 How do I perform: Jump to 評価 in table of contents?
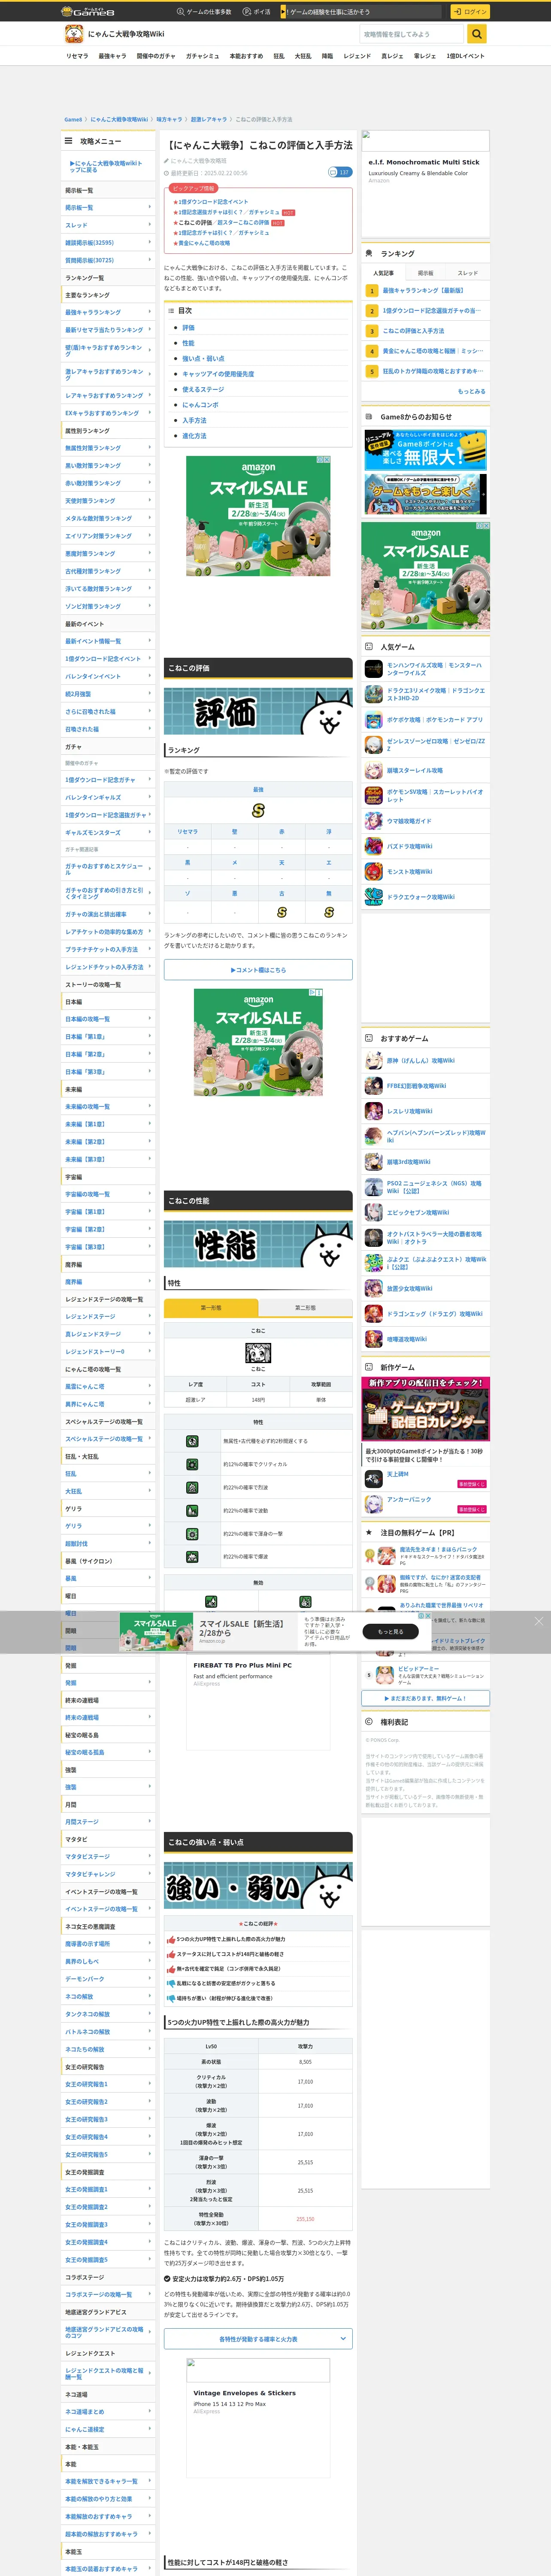click(188, 327)
